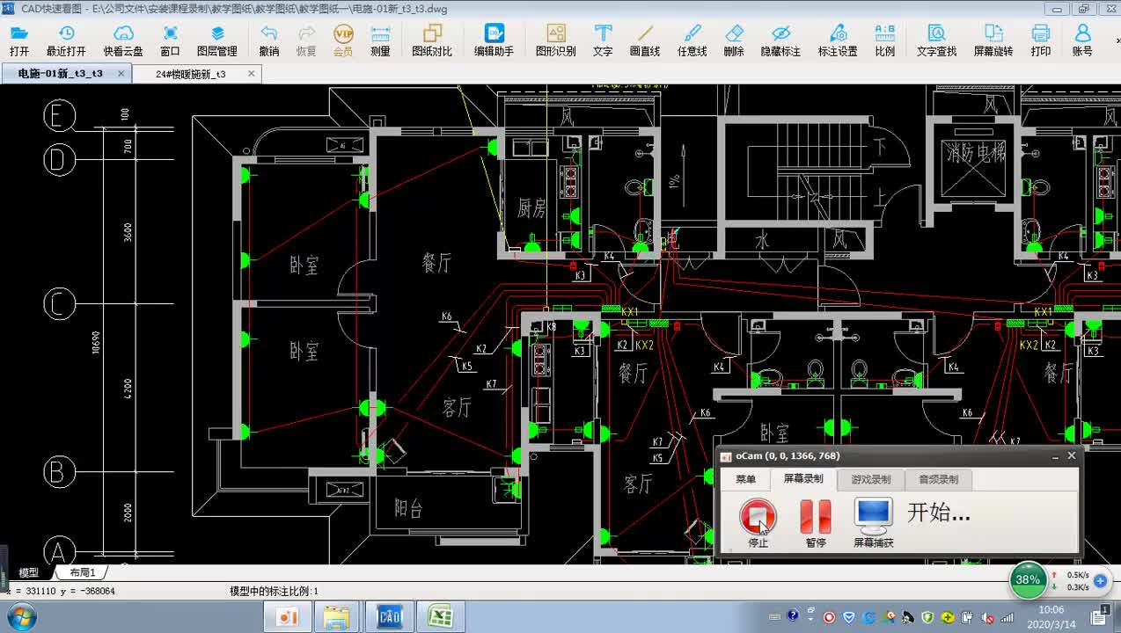The image size is (1121, 633).
Task: Toggle 隐藏标注 hide annotations
Action: point(780,40)
